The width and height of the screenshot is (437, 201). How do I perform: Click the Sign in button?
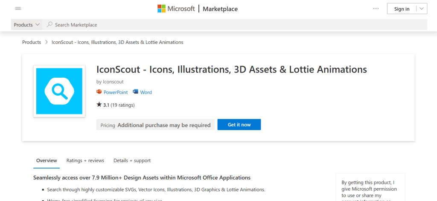[401, 9]
